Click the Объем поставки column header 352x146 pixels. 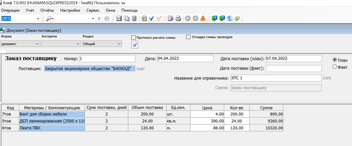point(147,108)
